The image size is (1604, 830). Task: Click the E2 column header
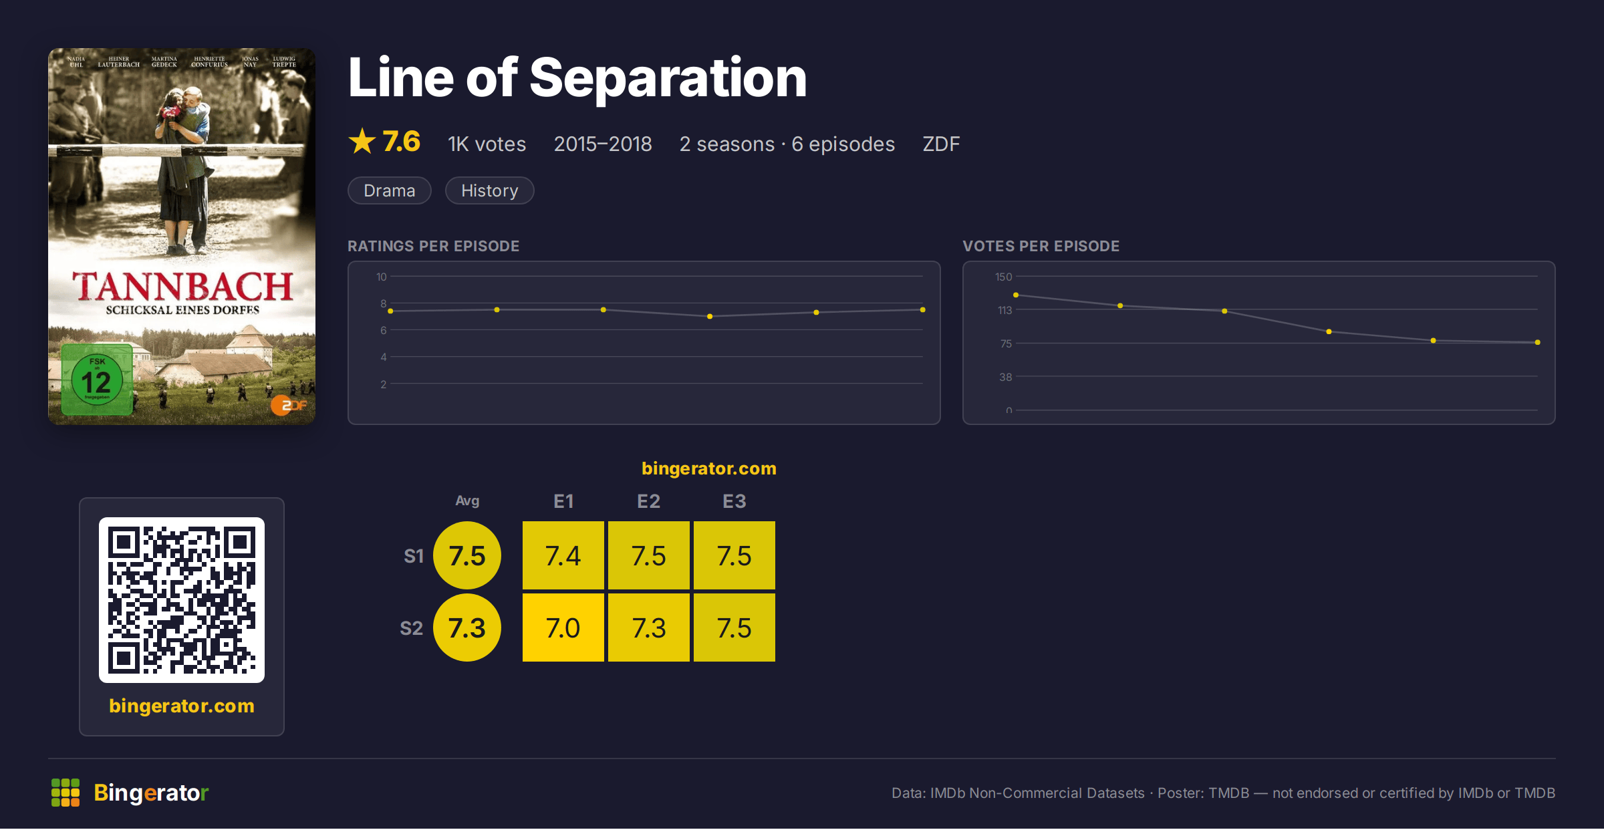pyautogui.click(x=649, y=501)
